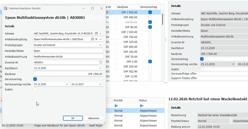248x129 pixels.
Task: Click the '24.12.2025 15:00' ticket date cell
Action: click(12, 125)
